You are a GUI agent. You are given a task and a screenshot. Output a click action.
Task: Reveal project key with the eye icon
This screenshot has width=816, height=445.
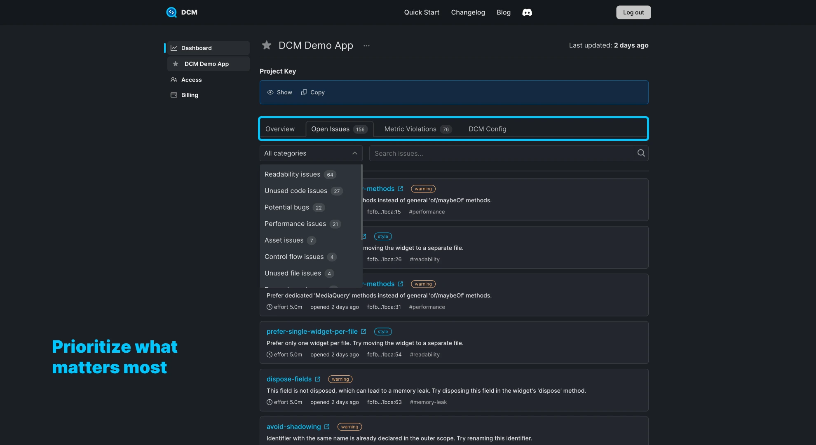coord(270,92)
